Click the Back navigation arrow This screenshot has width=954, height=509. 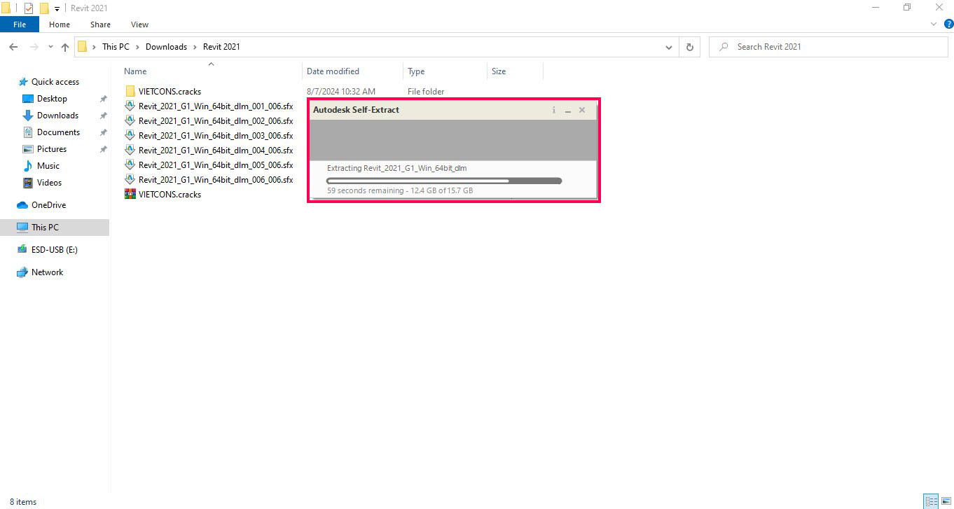tap(13, 47)
